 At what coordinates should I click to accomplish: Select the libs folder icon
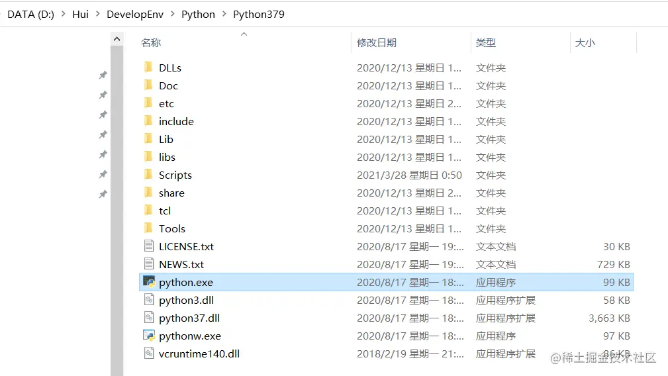click(x=148, y=157)
